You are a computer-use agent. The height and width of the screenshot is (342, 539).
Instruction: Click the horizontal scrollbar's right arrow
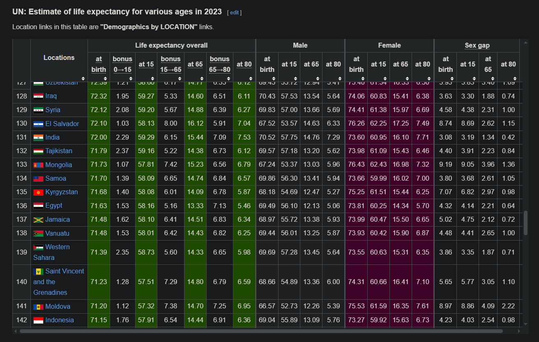[519, 331]
